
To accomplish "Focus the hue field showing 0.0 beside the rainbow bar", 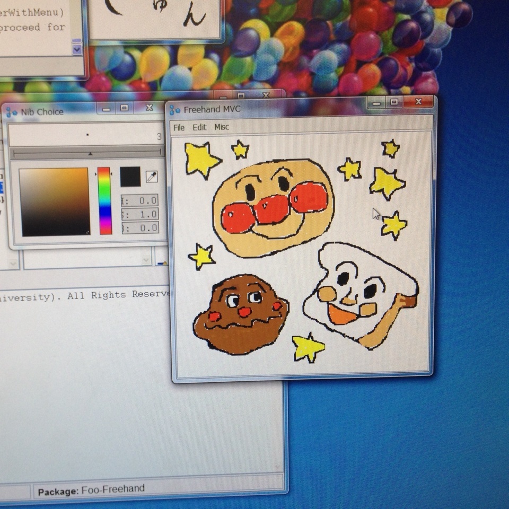I will click(x=140, y=200).
